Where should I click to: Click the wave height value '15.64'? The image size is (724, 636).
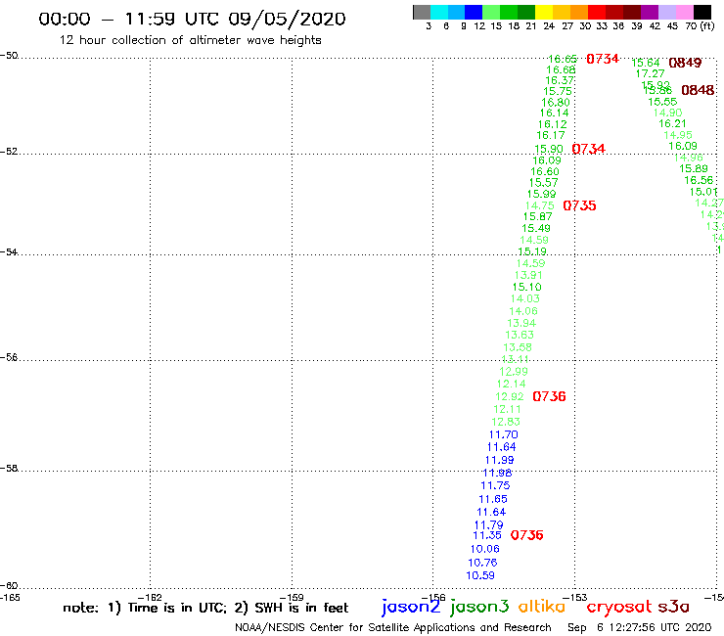pyautogui.click(x=646, y=63)
